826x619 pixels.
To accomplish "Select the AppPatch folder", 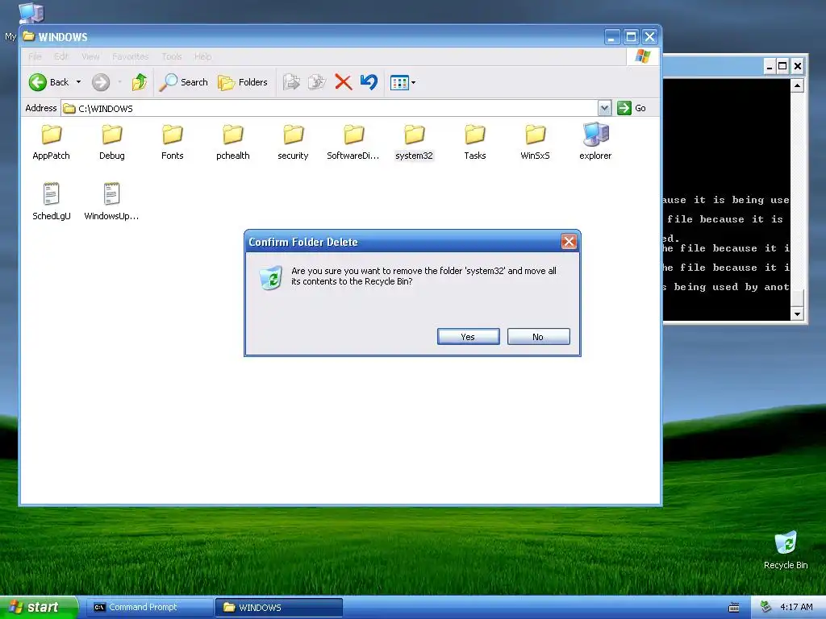I will (51, 141).
